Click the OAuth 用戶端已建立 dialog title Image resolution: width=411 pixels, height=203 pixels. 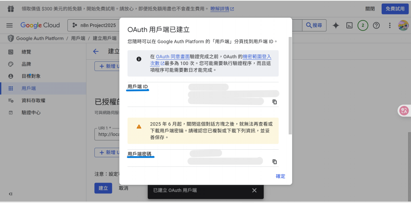click(x=158, y=29)
